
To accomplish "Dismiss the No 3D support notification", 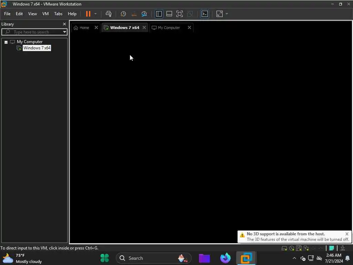I will (x=347, y=234).
